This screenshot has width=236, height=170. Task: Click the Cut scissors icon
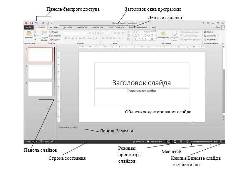pyautogui.click(x=35, y=32)
